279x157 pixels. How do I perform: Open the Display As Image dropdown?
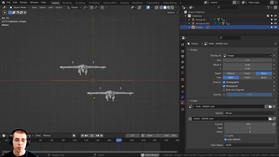click(247, 55)
